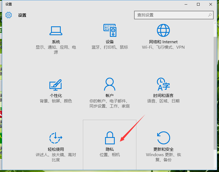219x172 pixels.
Task: Close the 设置 window
Action: tap(211, 4)
